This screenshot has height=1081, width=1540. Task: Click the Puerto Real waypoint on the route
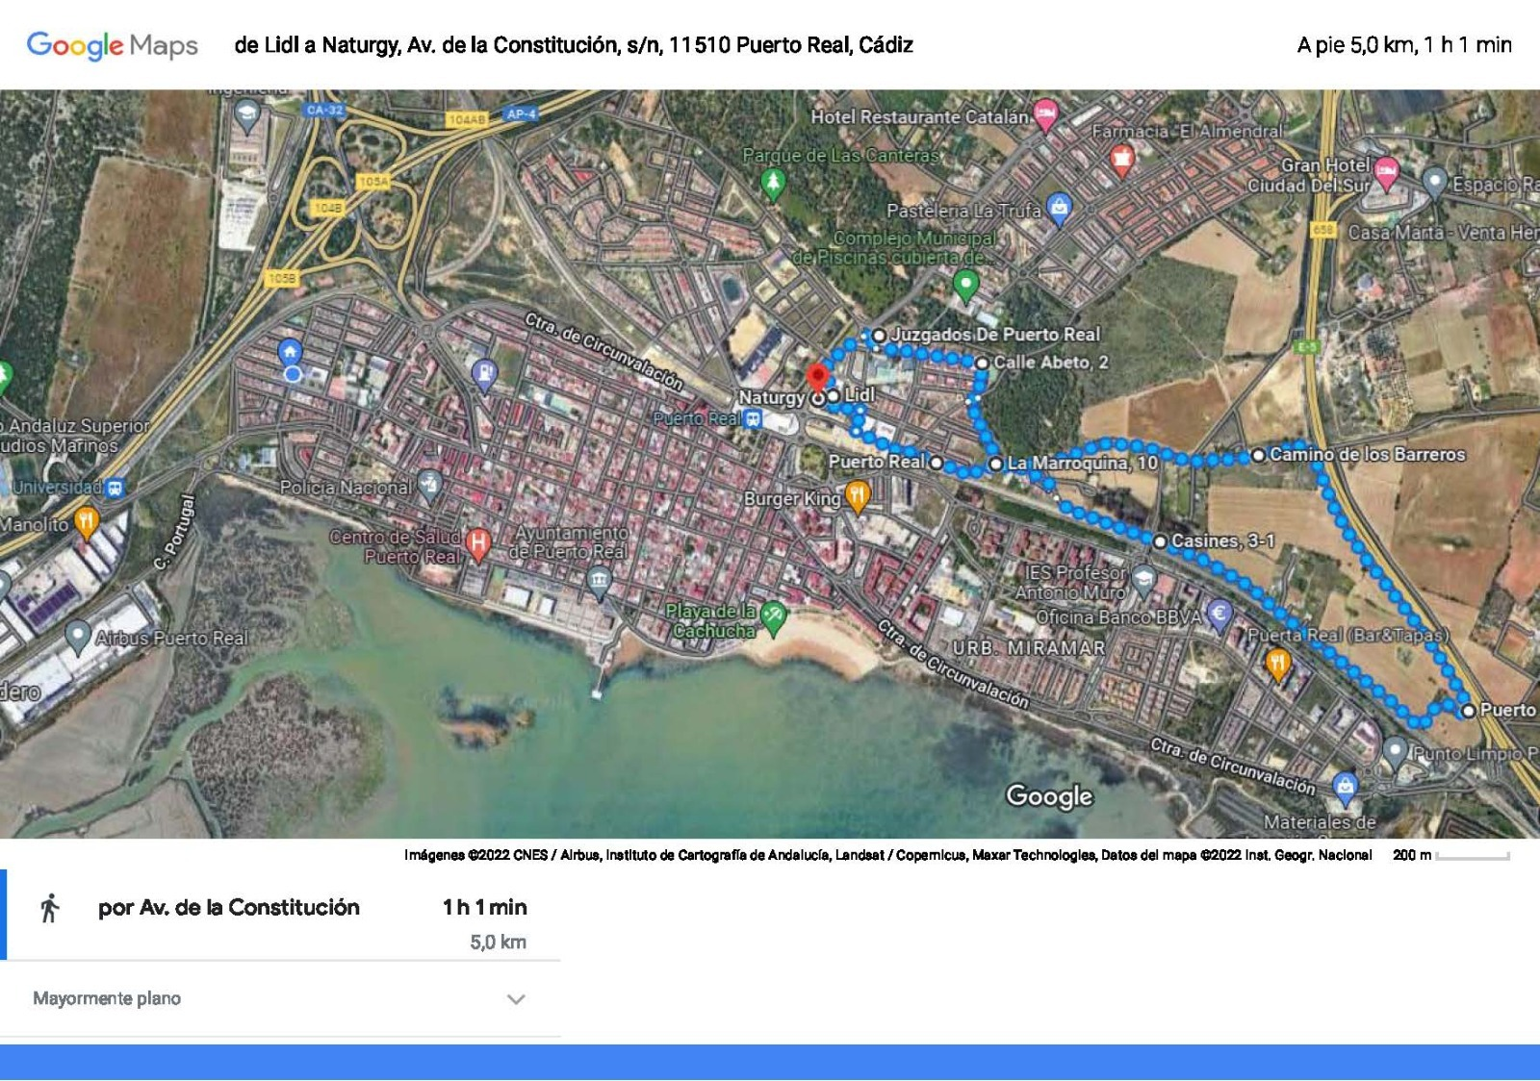936,463
